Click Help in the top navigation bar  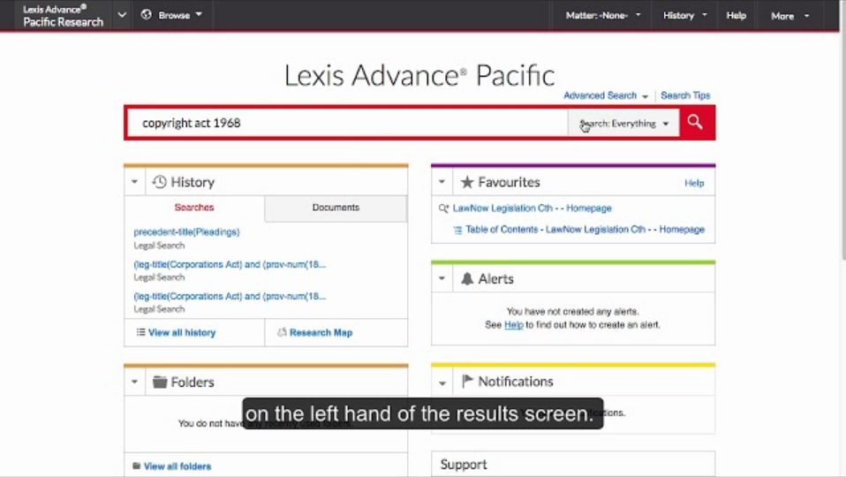736,15
